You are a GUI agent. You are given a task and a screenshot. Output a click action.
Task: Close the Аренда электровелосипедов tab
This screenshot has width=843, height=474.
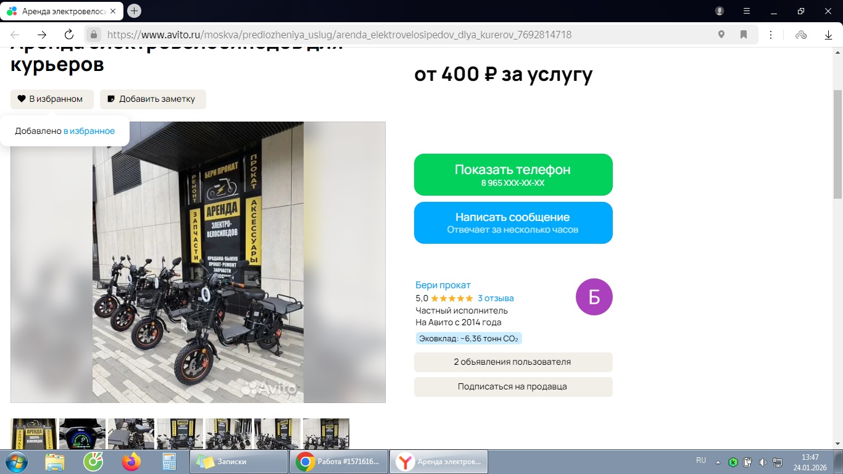point(113,11)
